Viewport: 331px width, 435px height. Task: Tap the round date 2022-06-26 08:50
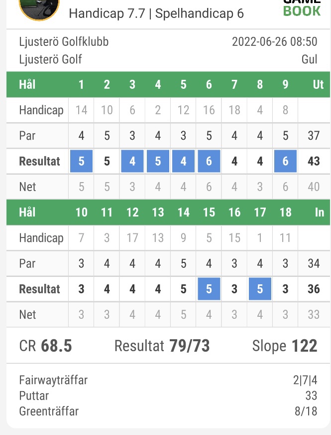tap(275, 42)
